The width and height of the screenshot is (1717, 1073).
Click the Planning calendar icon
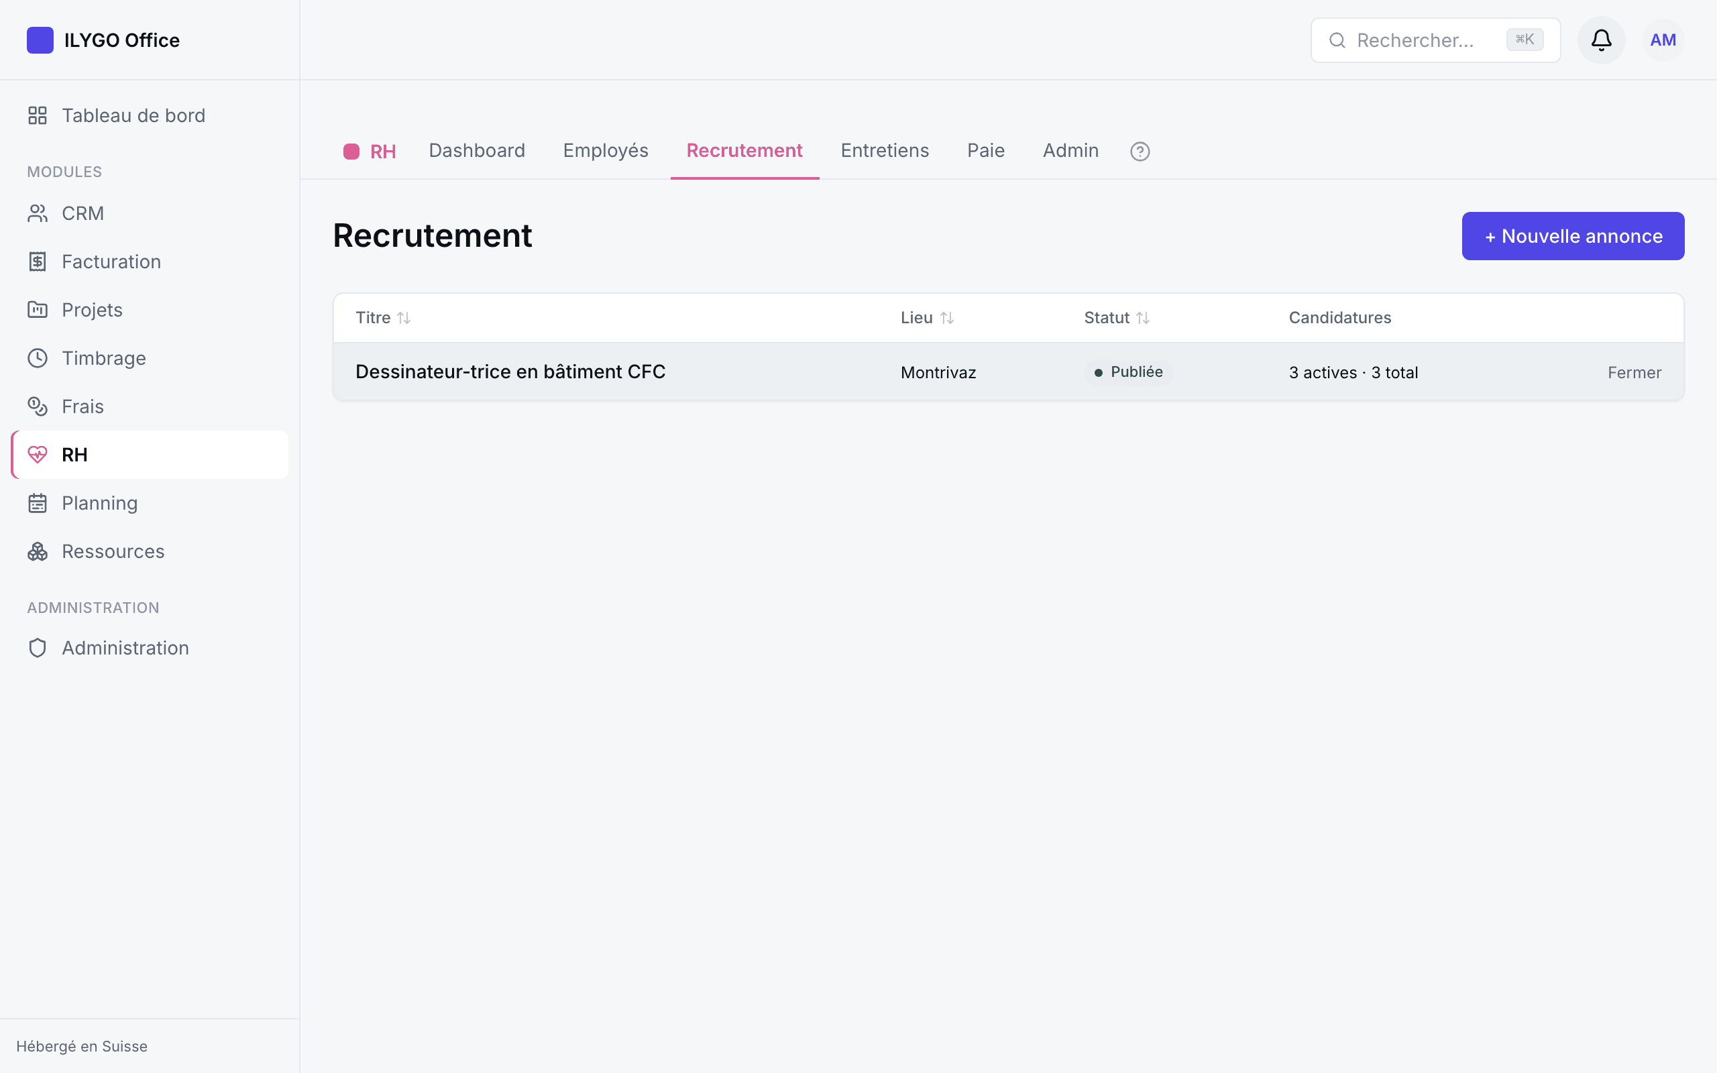[x=38, y=503]
